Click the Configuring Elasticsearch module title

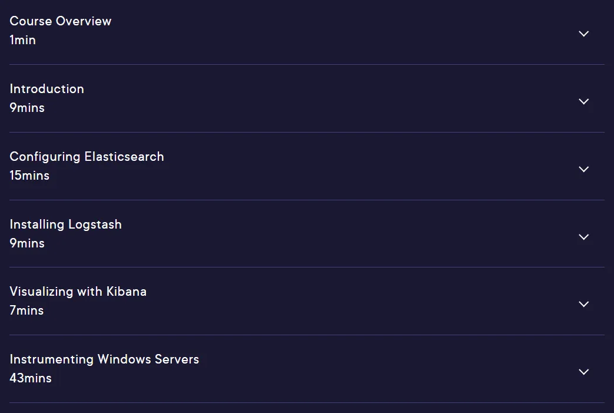(x=87, y=157)
